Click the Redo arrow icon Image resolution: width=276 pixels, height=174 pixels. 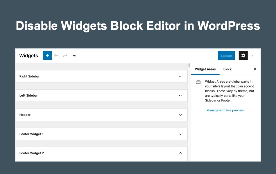(x=65, y=55)
